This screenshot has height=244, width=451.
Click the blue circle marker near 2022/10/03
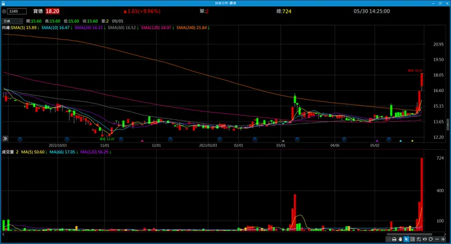pos(67,139)
